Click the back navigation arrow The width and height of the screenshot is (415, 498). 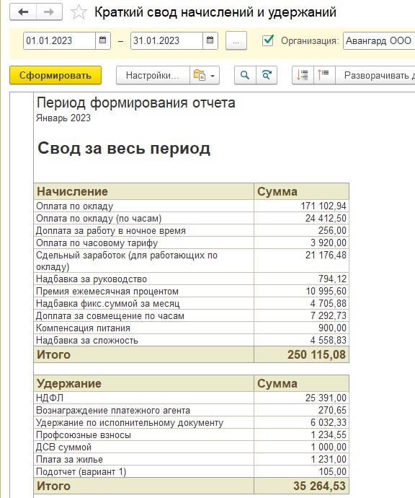coord(23,12)
